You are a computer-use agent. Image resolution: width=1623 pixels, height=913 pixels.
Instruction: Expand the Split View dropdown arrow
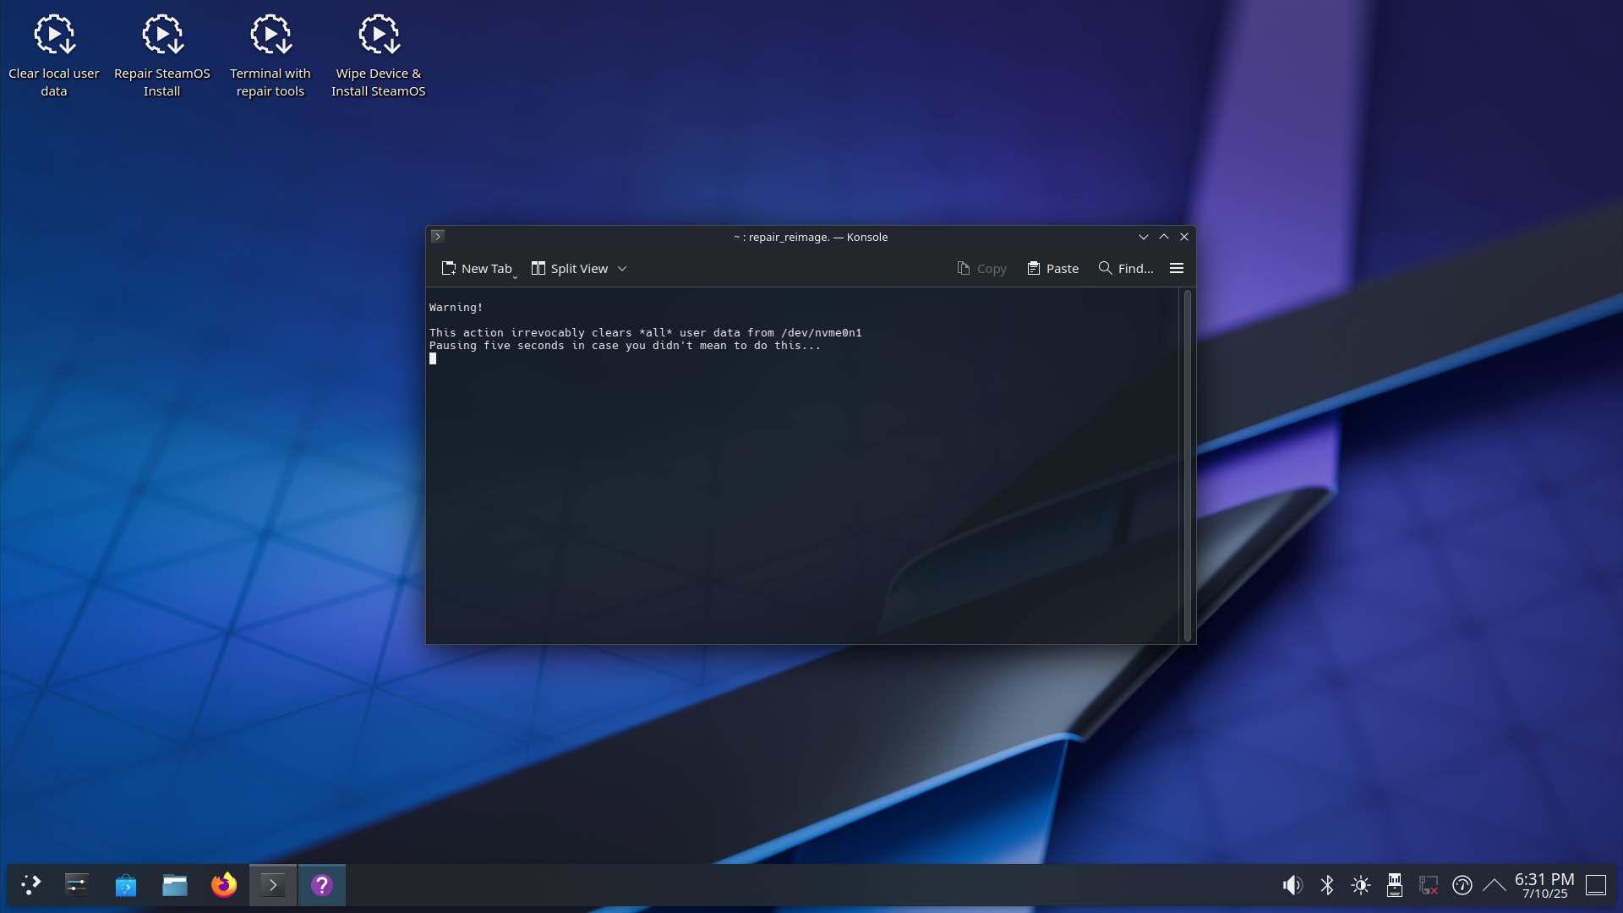point(622,268)
